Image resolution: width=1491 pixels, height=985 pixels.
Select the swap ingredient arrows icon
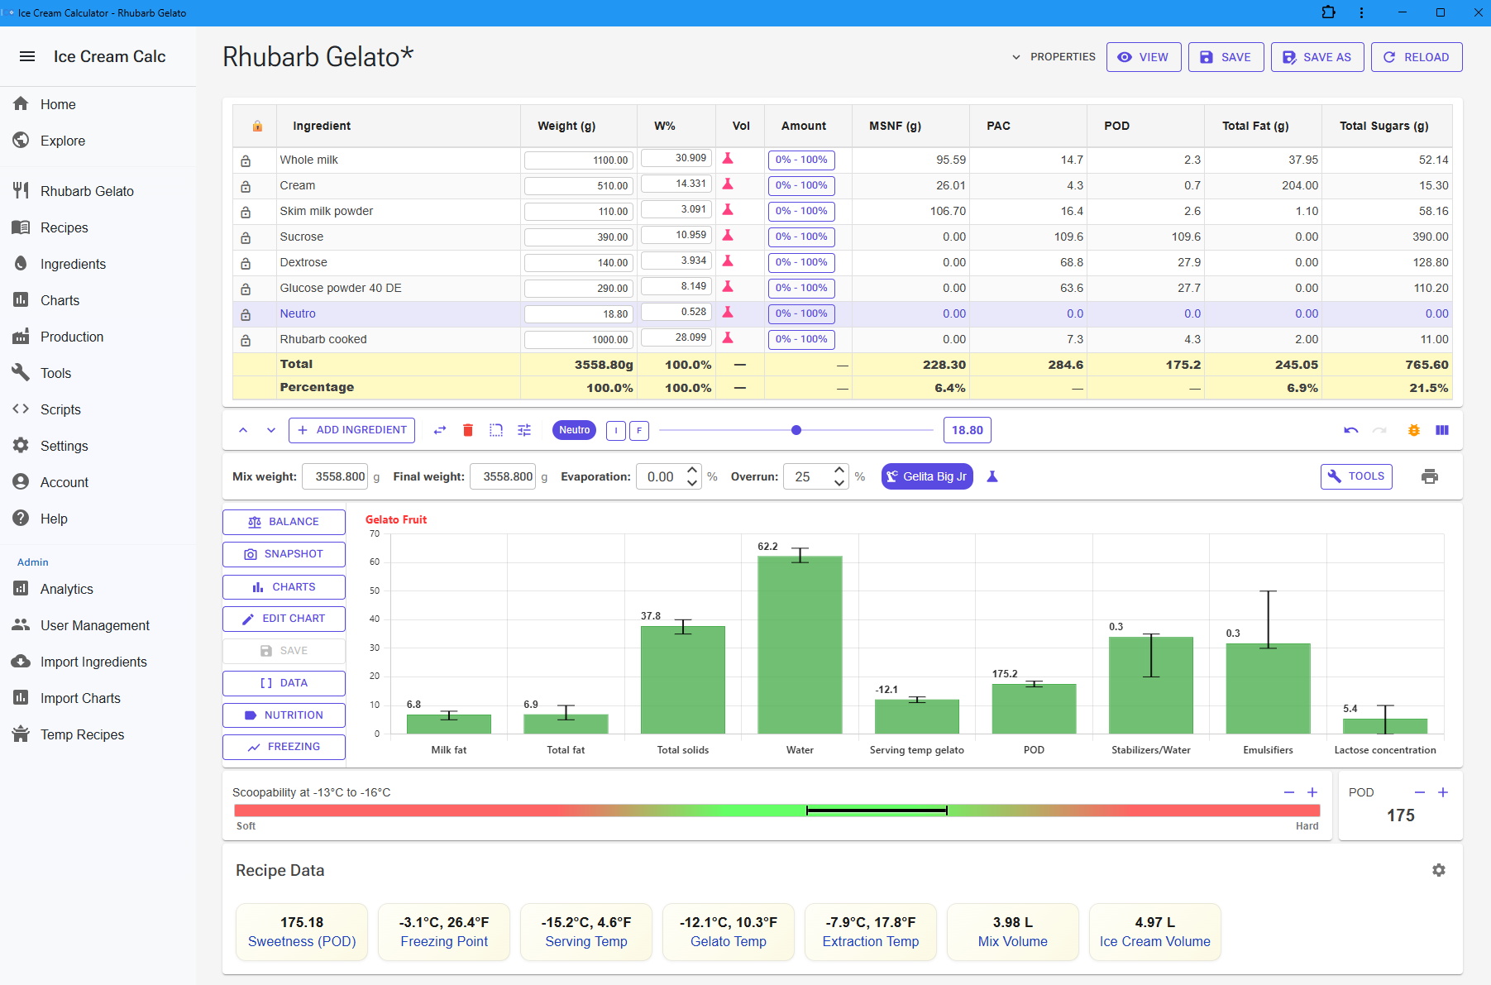point(440,430)
